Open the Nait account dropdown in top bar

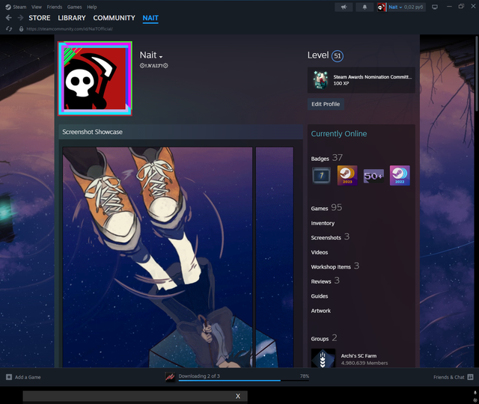(x=396, y=7)
